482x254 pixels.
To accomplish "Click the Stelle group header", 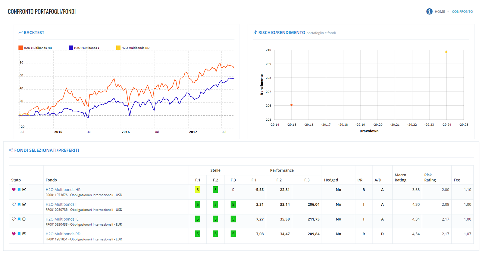I will 215,170.
